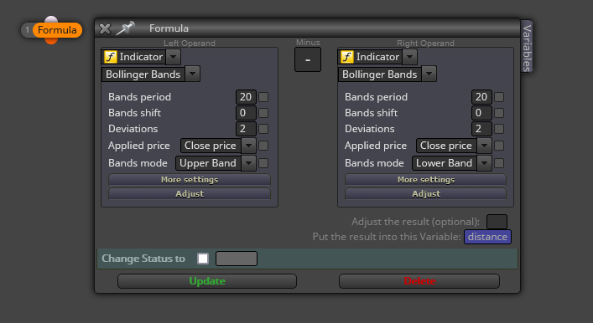Image resolution: width=593 pixels, height=323 pixels.
Task: Click the left operand function icon
Action: pos(111,57)
